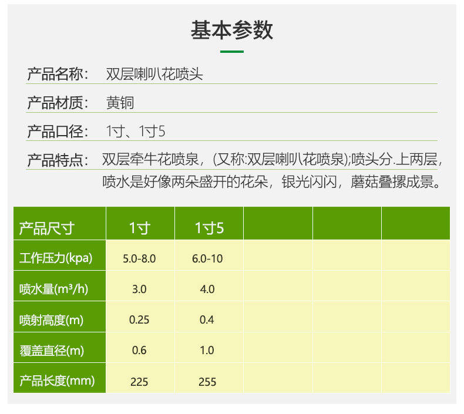
Task: Select the product length value 225
Action: [139, 382]
